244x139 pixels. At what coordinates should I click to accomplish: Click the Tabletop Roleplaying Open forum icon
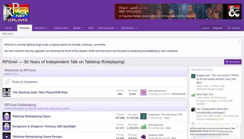click(7, 116)
